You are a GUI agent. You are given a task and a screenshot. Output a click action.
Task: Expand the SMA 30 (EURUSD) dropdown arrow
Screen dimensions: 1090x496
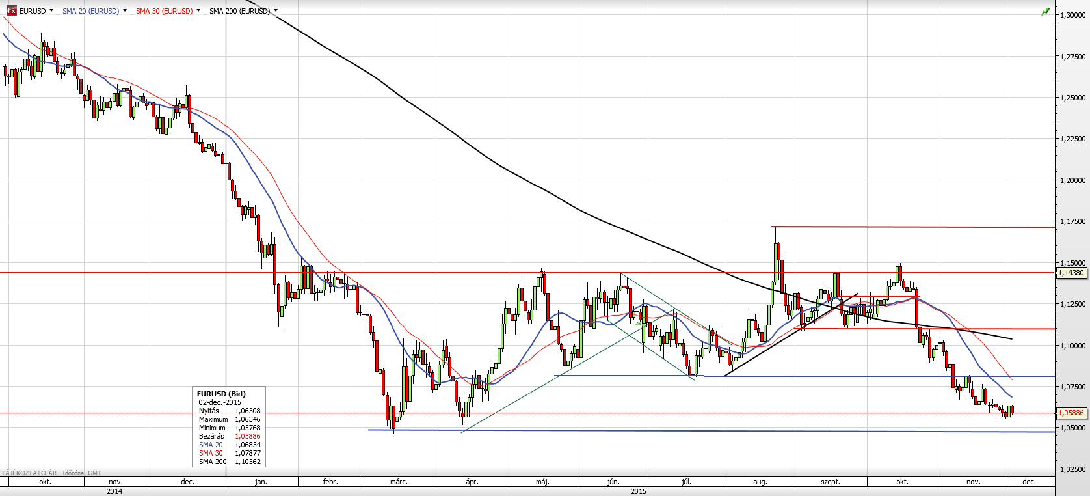198,10
